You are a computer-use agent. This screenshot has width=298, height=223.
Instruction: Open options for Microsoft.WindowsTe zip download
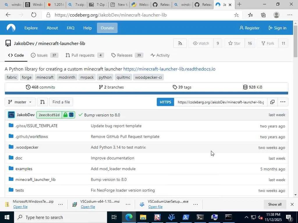coord(61,204)
